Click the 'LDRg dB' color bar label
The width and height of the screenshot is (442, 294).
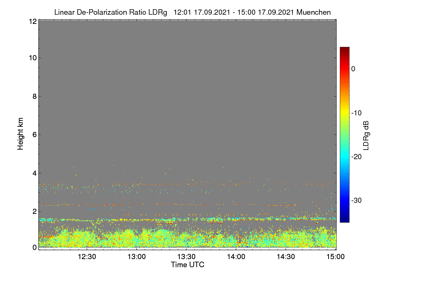tap(366, 135)
